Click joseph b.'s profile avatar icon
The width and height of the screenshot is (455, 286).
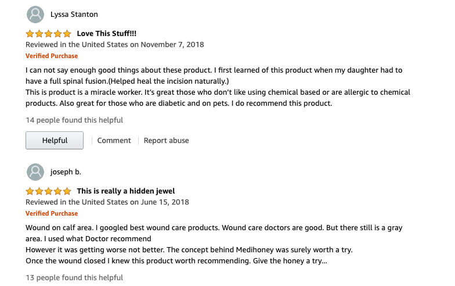(x=35, y=172)
